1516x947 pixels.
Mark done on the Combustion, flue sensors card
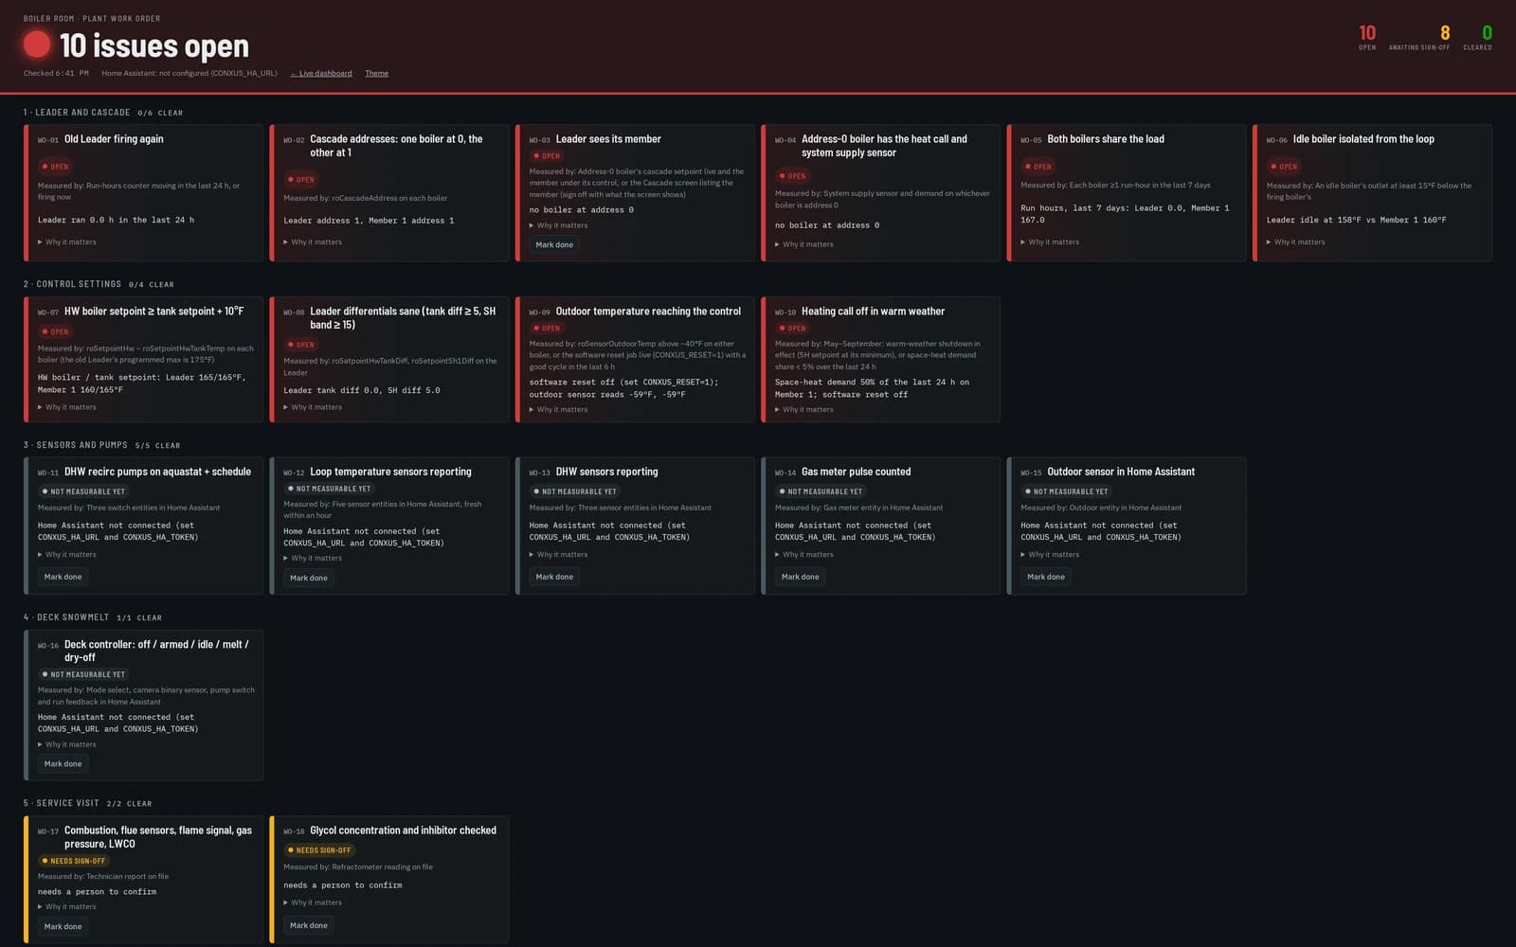63,926
